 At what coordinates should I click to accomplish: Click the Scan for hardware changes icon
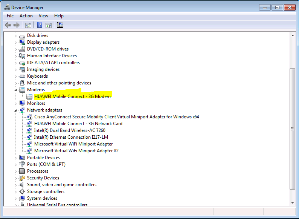click(x=60, y=25)
